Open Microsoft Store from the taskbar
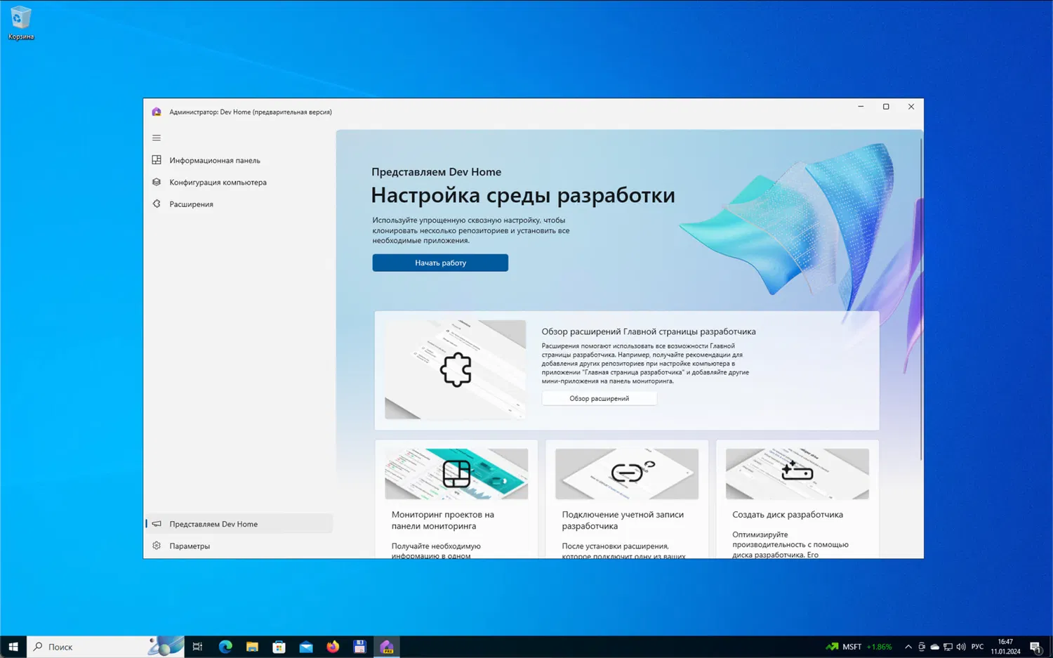 click(x=279, y=647)
